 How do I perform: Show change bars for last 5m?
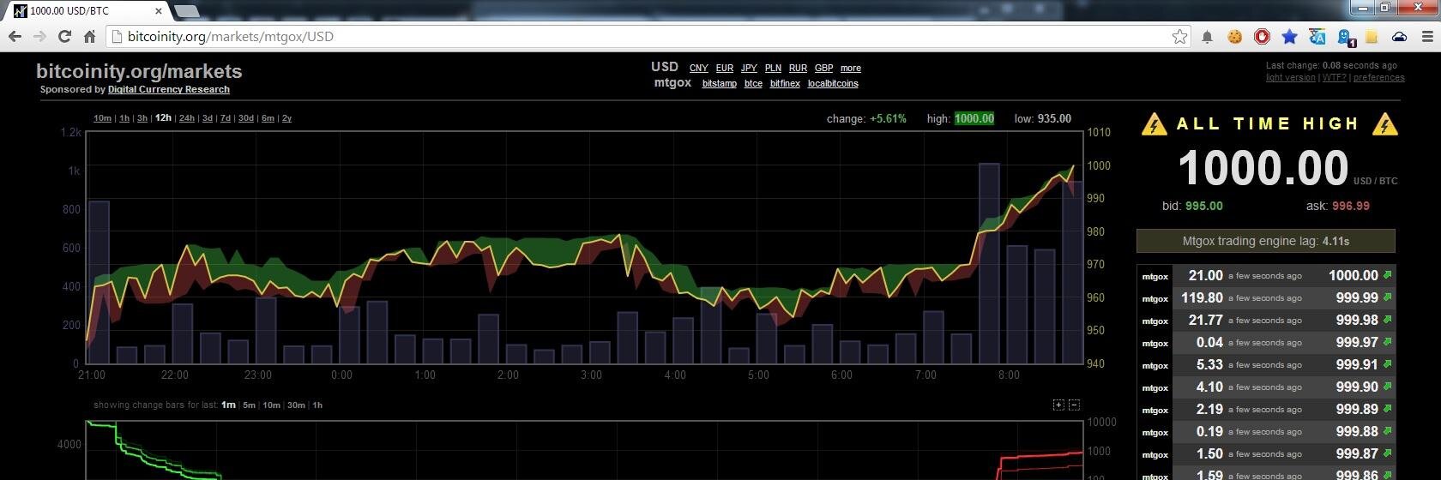point(249,405)
